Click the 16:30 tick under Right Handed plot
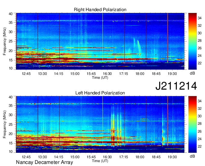This screenshot has width=205, height=166. (x=107, y=74)
